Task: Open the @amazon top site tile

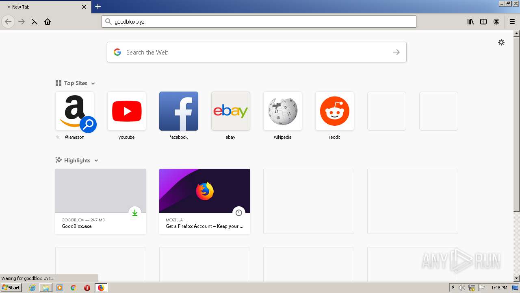Action: 75,111
